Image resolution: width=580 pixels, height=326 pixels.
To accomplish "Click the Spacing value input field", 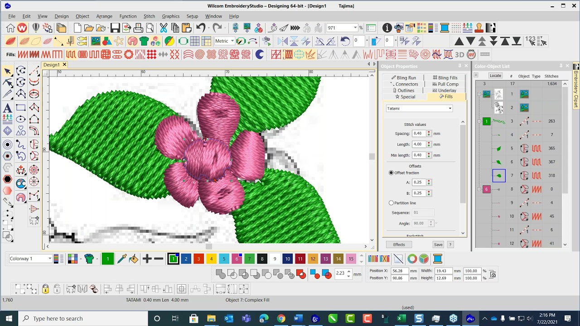I will tap(419, 134).
